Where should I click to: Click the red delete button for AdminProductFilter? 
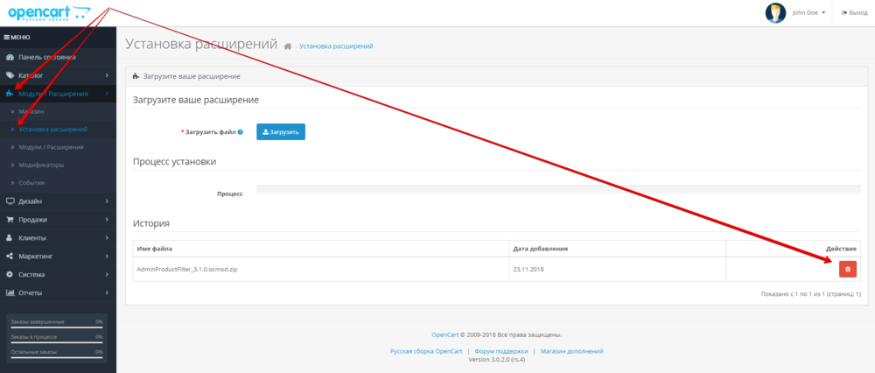coord(847,270)
